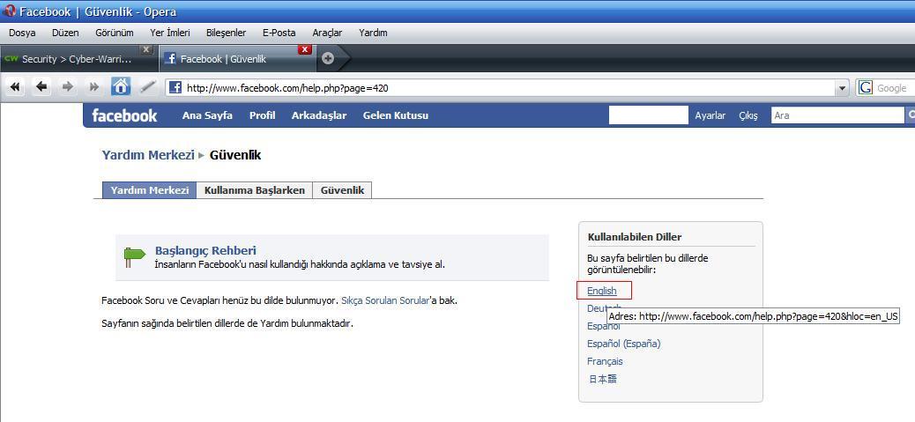The image size is (915, 422).
Task: Open a new tab with plus button
Action: [x=328, y=58]
